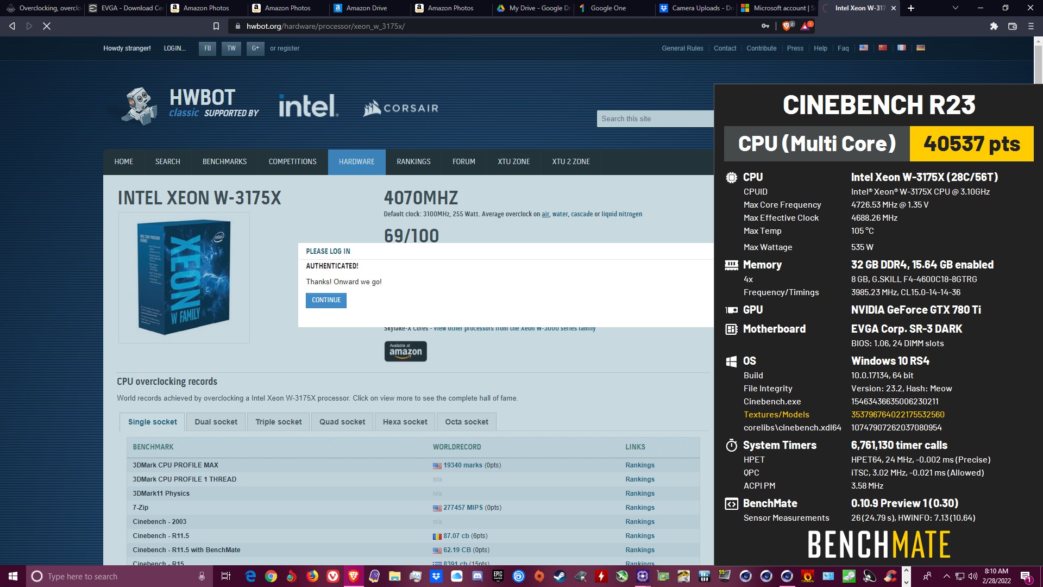Open the volume control in the system tray
1043x587 pixels.
click(972, 576)
